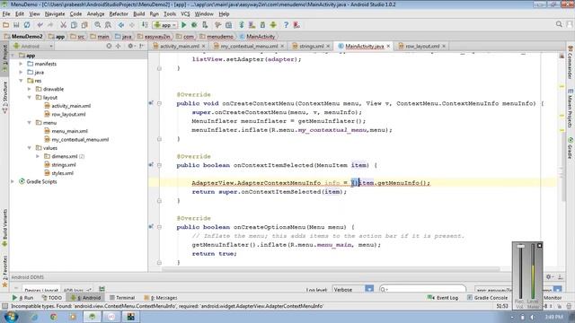
Task: Open the Navigate menu
Action: coord(55,14)
